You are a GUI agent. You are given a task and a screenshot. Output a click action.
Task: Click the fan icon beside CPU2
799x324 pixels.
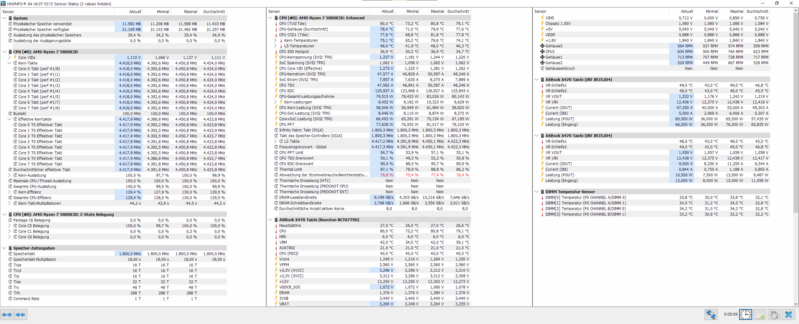(x=542, y=52)
